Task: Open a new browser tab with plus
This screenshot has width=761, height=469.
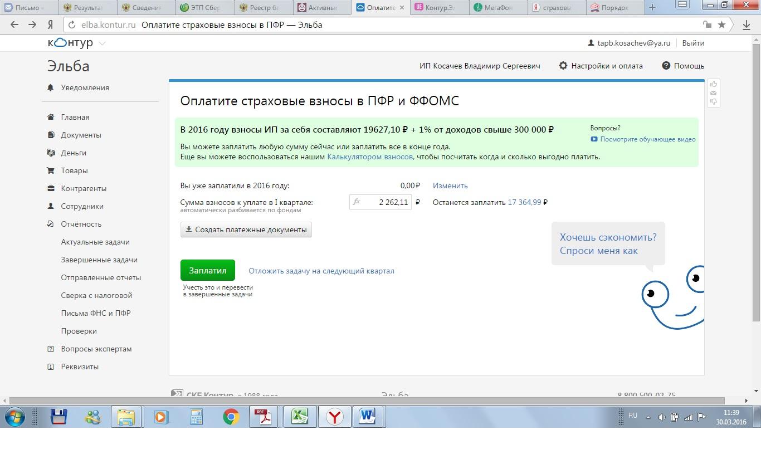Action: click(652, 7)
